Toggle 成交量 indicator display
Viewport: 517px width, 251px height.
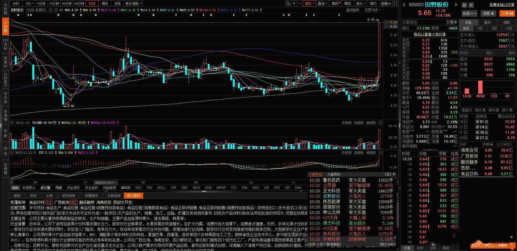click(45, 188)
